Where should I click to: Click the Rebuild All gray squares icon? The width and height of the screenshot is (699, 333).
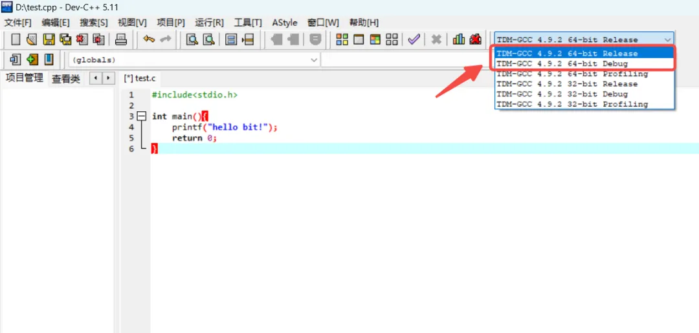(392, 39)
